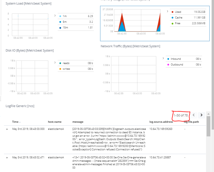
Task: Click the Time column sort arrow
Action: tap(20, 122)
